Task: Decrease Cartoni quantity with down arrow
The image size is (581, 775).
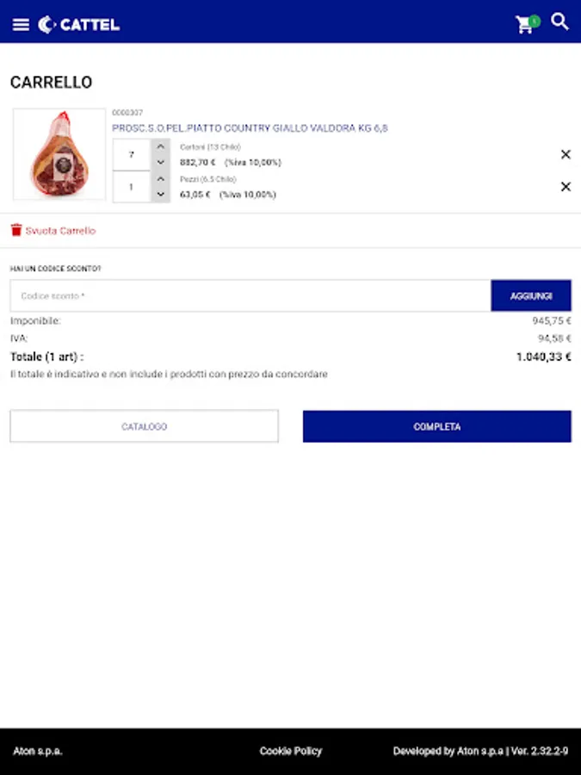Action: tap(161, 162)
